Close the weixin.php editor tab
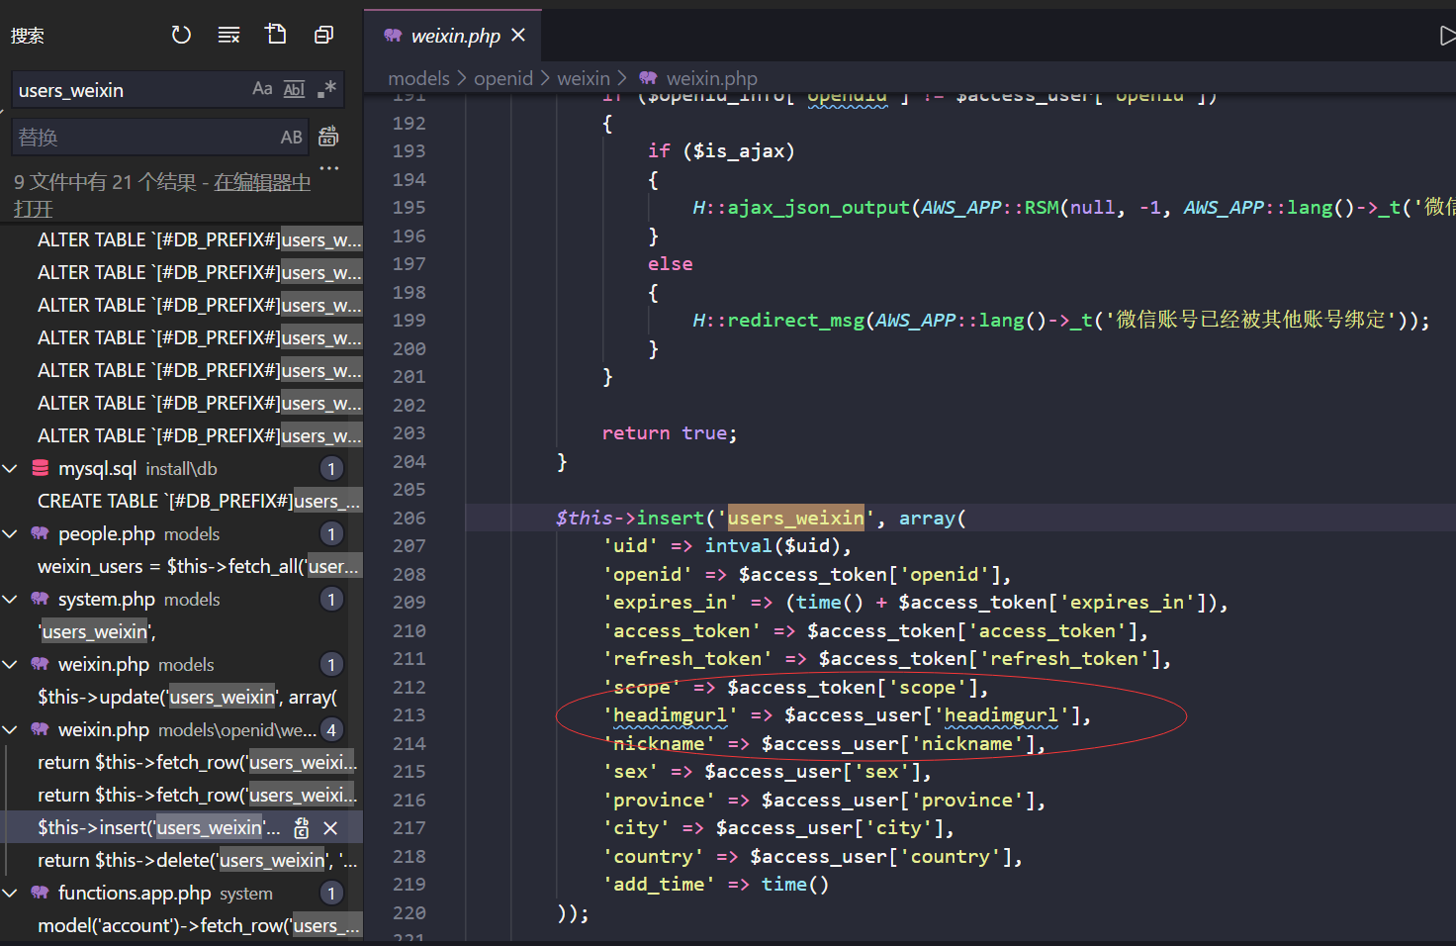Viewport: 1456px width, 946px height. tap(518, 36)
